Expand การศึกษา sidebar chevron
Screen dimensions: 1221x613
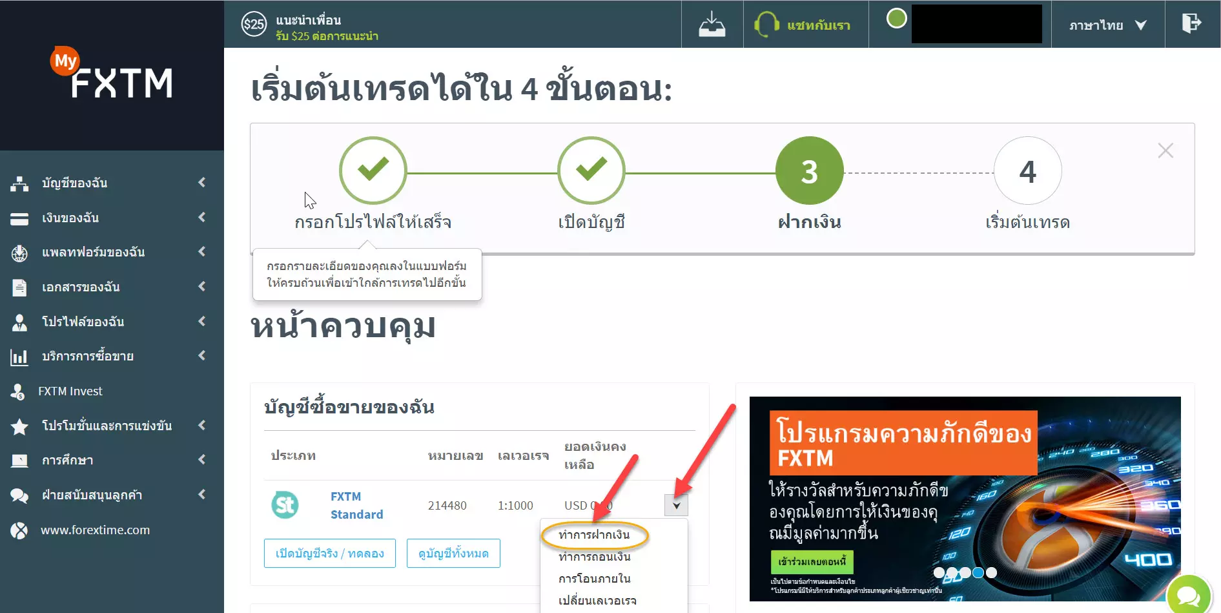202,459
